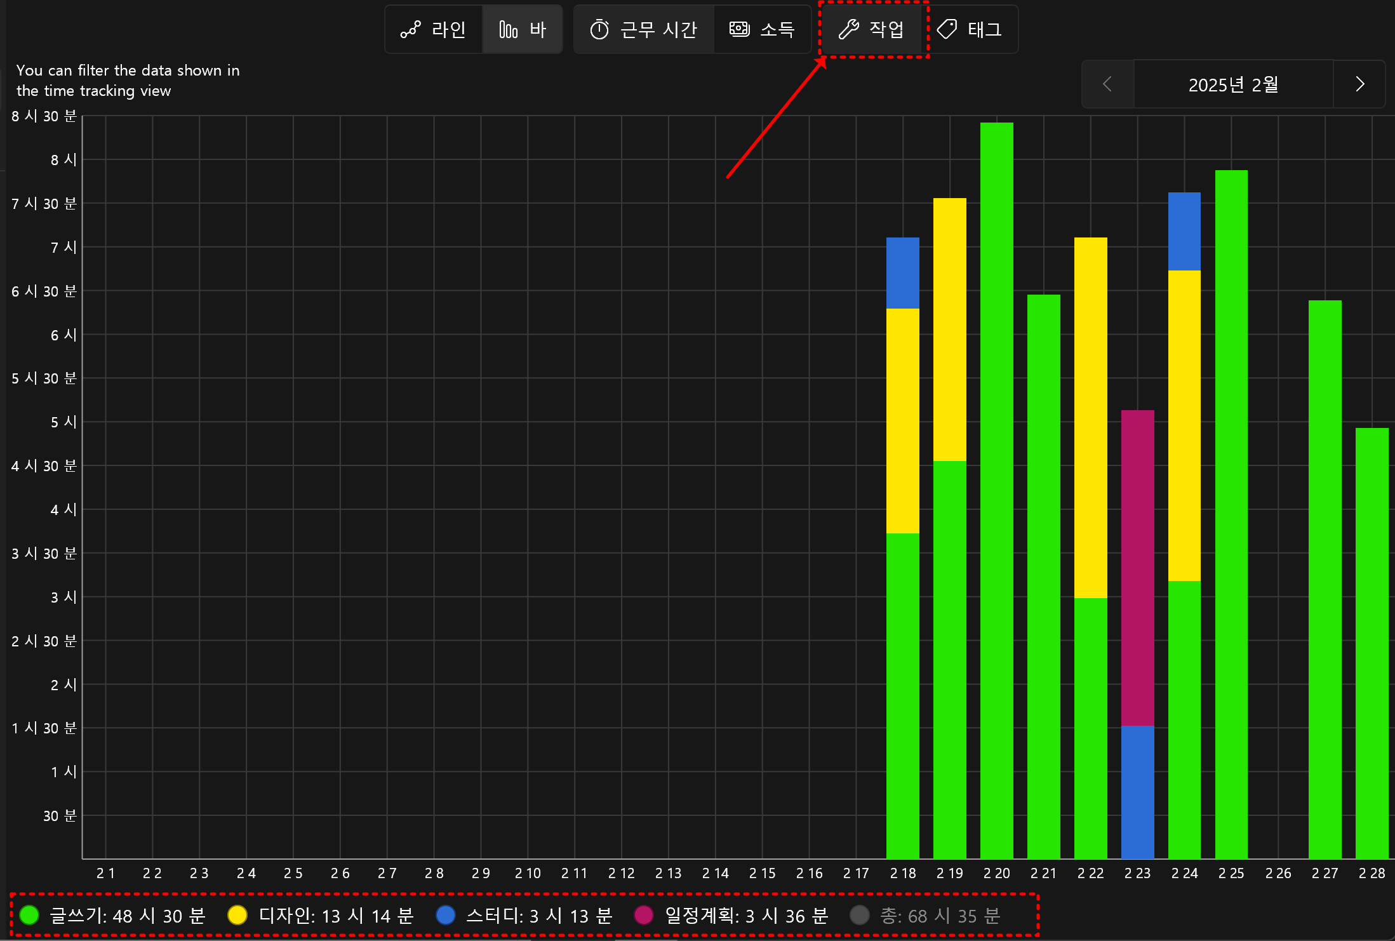
Task: Go to next month with right chevron
Action: [1359, 84]
